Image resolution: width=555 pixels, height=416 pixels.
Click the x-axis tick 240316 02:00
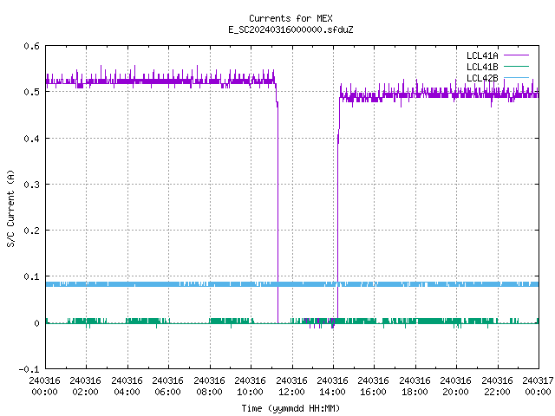[85, 386]
